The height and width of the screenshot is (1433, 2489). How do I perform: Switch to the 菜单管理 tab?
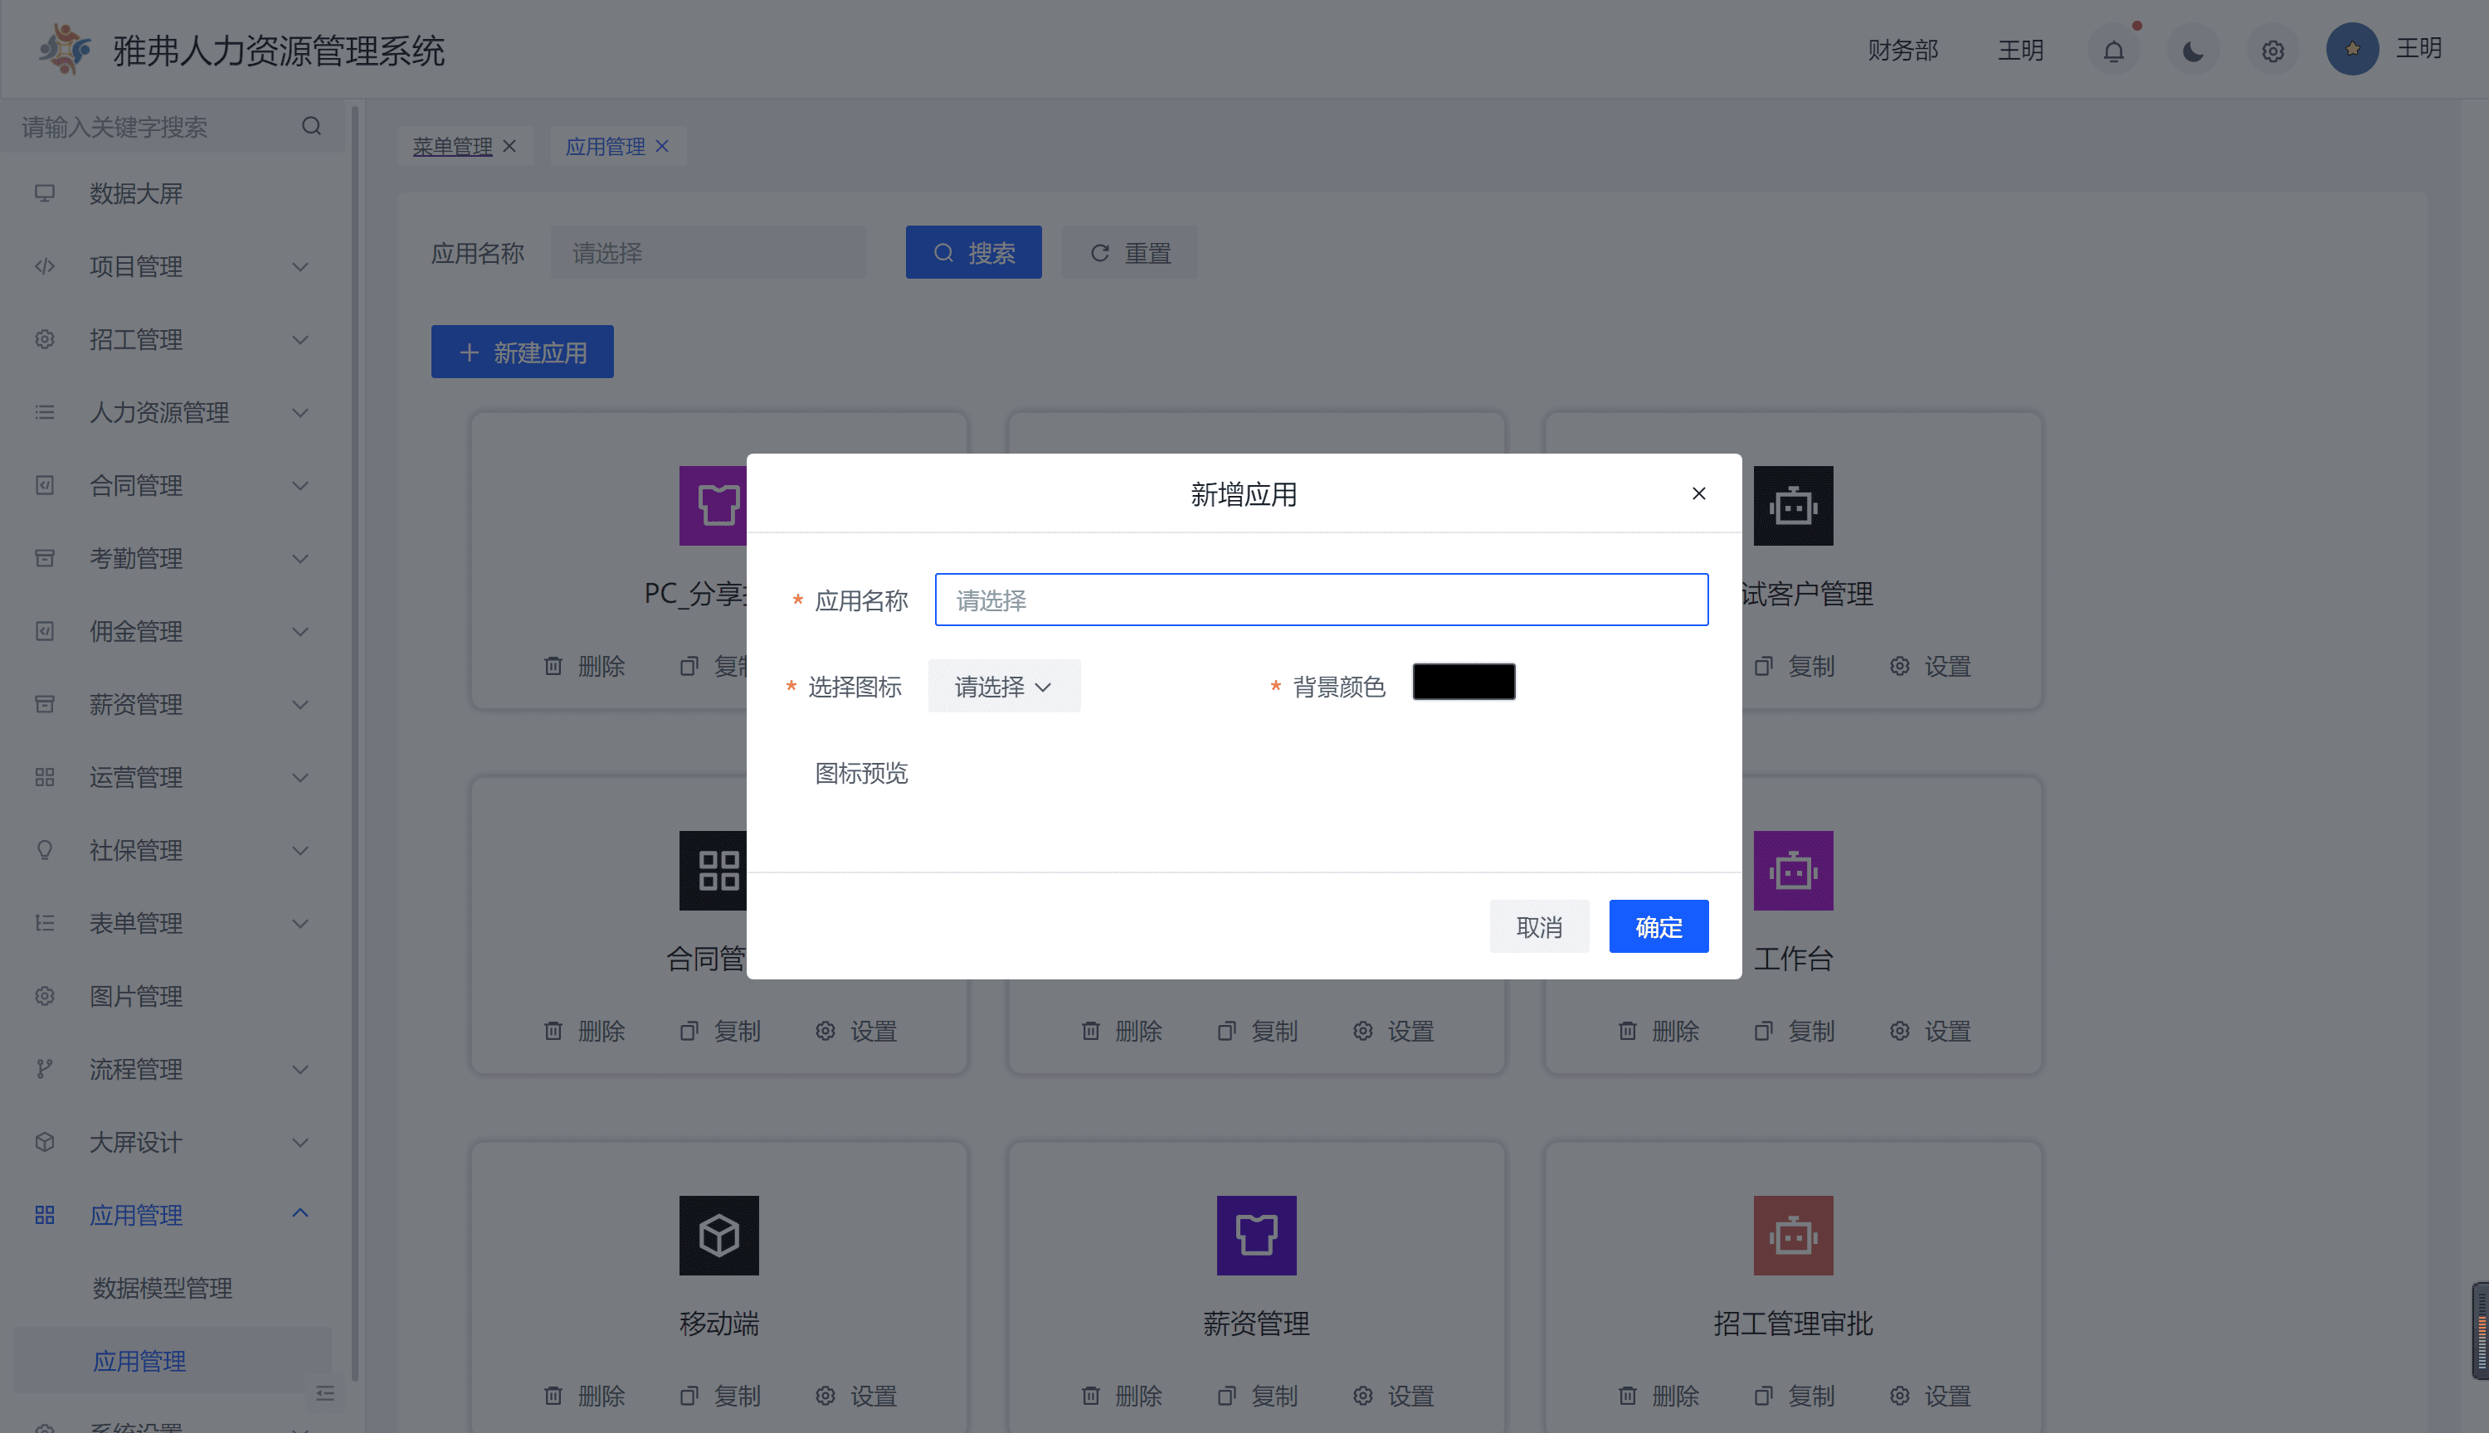point(452,147)
